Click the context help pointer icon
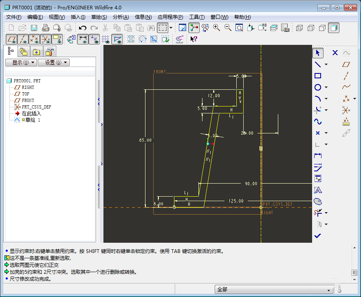This screenshot has width=361, height=297. click(194, 39)
